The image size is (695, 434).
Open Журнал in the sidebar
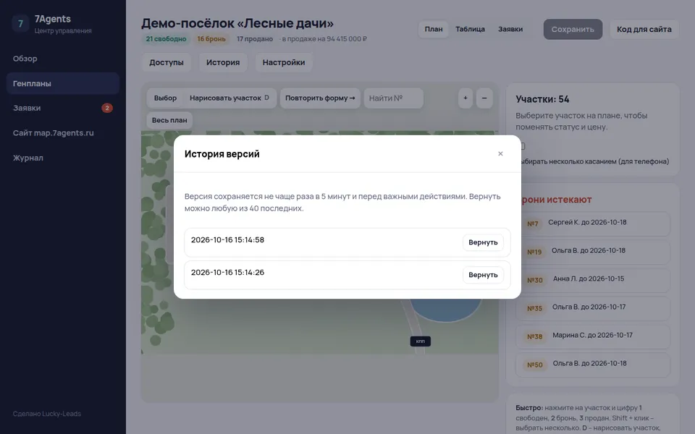point(62,158)
